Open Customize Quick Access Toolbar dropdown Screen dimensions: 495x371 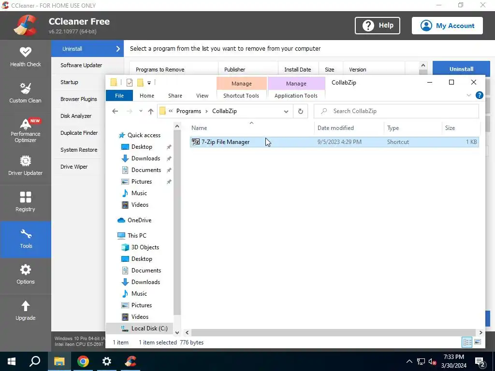149,83
